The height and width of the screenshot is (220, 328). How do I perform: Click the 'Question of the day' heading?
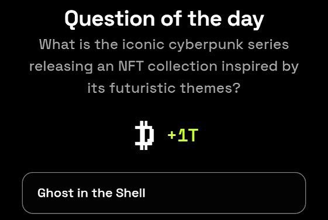click(164, 19)
